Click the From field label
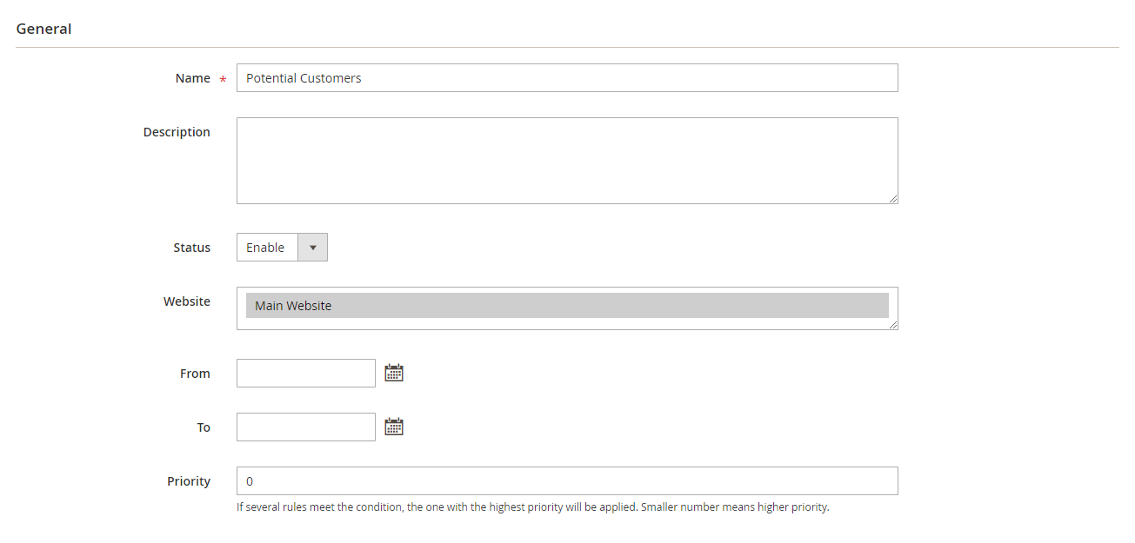The image size is (1135, 543). point(195,374)
